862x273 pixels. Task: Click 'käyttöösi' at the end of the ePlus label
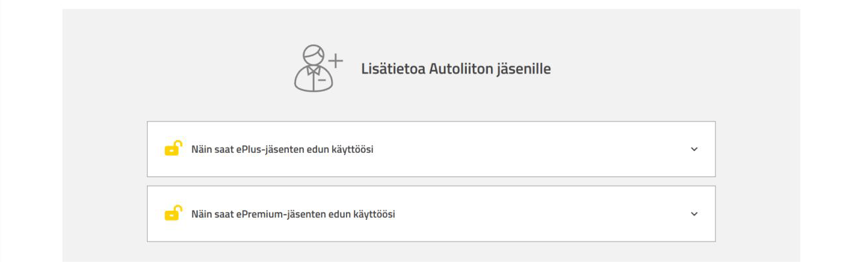click(353, 150)
